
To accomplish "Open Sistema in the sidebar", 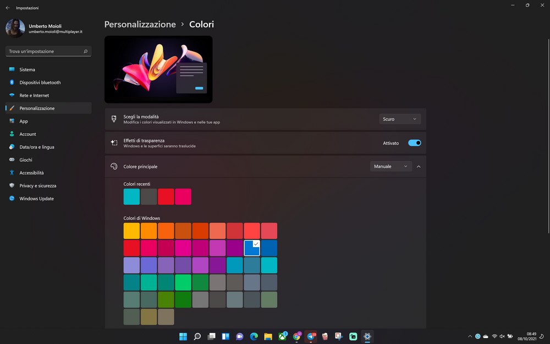I will point(27,70).
